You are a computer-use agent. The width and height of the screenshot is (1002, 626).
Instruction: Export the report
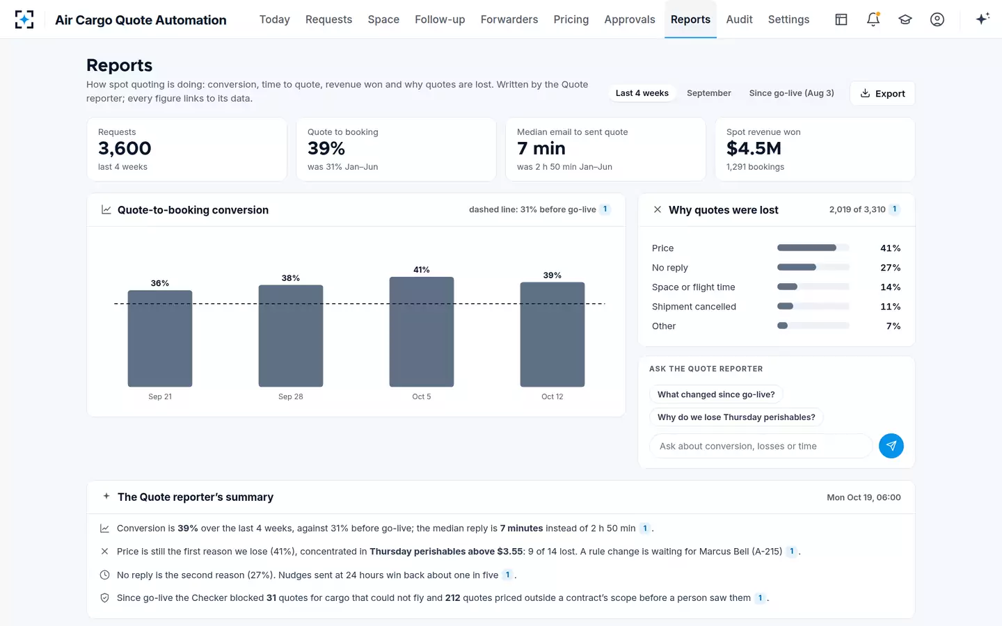(x=882, y=93)
